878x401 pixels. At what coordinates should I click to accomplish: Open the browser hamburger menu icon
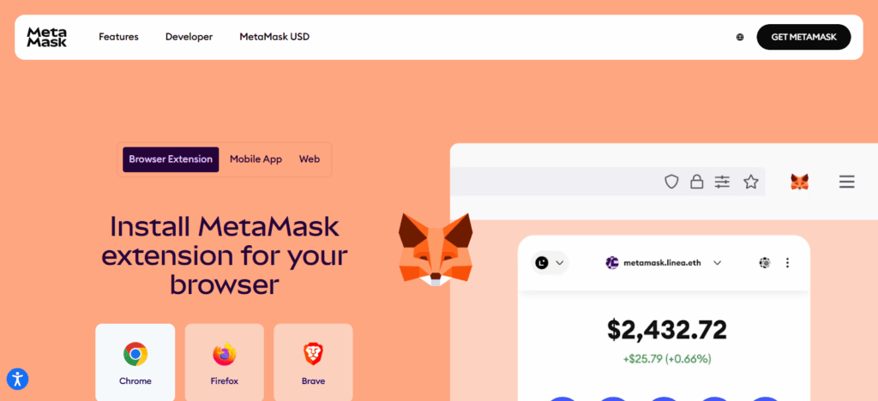coord(846,182)
